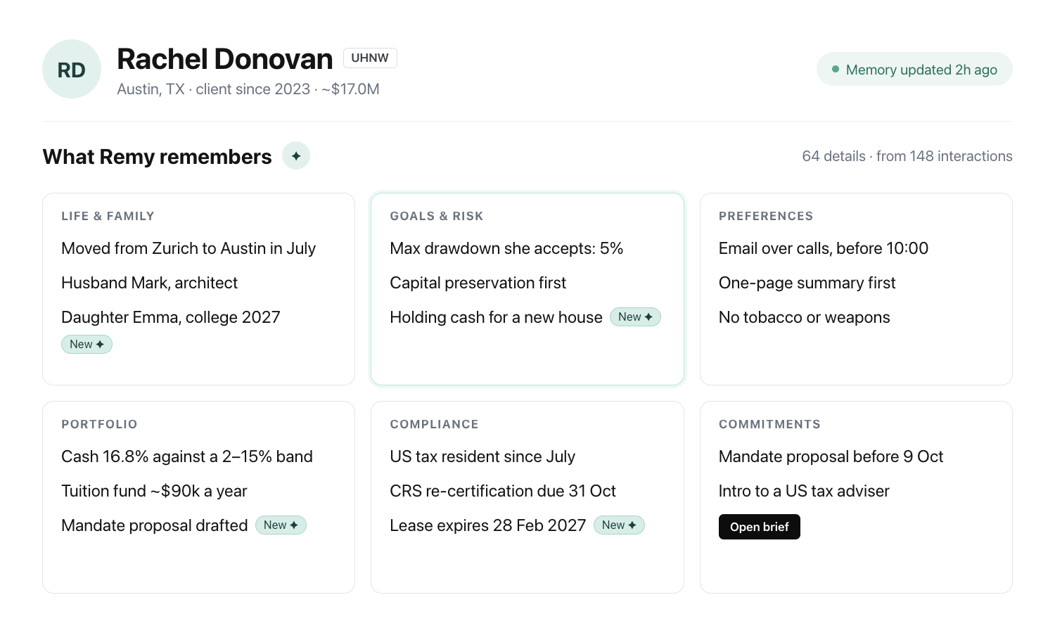Open the Preferences card header
Screen dimensions: 1055x633
pyautogui.click(x=766, y=216)
